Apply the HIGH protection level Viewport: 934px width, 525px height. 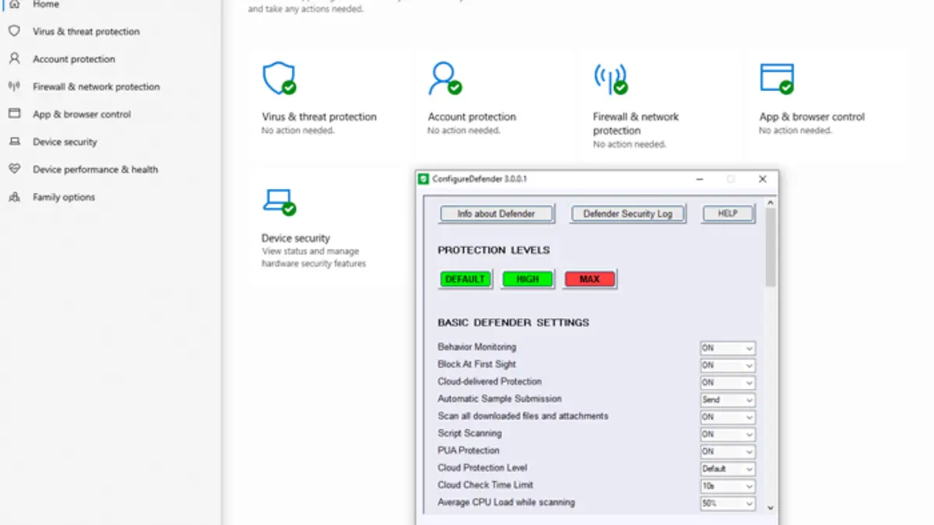[528, 279]
